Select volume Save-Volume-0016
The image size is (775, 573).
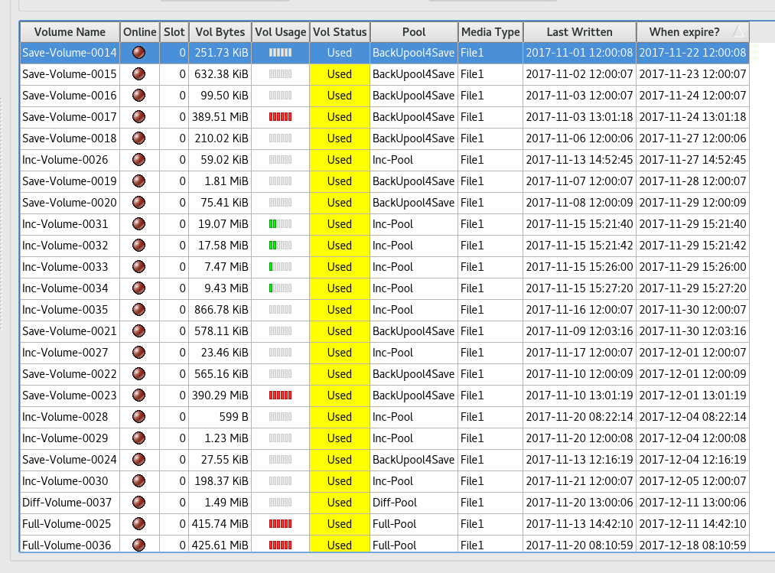coord(70,96)
